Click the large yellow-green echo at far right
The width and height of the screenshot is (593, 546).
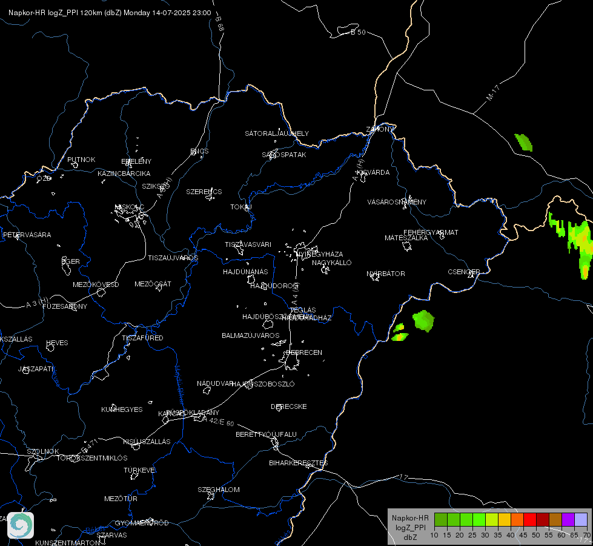coord(580,246)
